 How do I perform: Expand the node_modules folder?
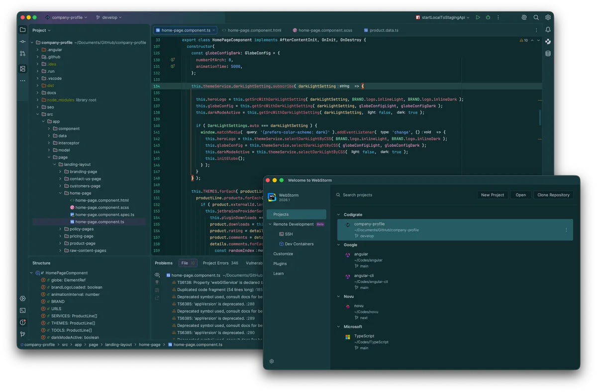tap(37, 100)
